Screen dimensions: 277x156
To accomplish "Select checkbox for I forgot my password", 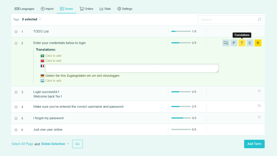I will click(16, 118).
